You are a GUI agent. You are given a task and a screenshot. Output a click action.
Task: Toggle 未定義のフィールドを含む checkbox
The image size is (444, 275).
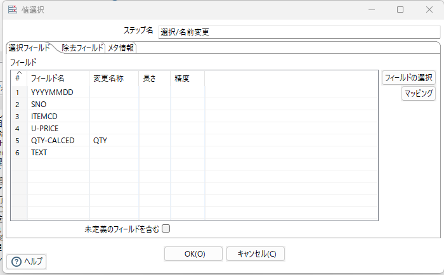pyautogui.click(x=166, y=229)
